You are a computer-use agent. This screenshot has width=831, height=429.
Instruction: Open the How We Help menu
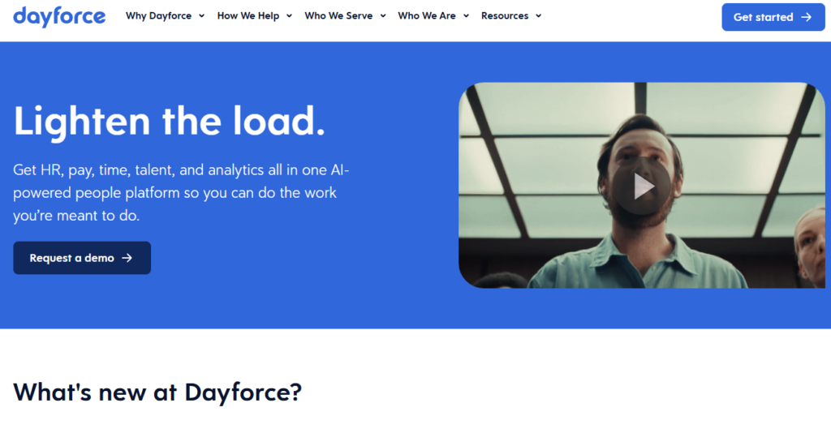pos(248,16)
